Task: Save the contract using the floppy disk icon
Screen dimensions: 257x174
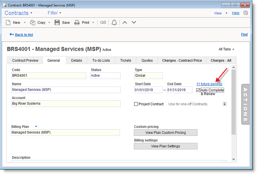Action: point(57,22)
